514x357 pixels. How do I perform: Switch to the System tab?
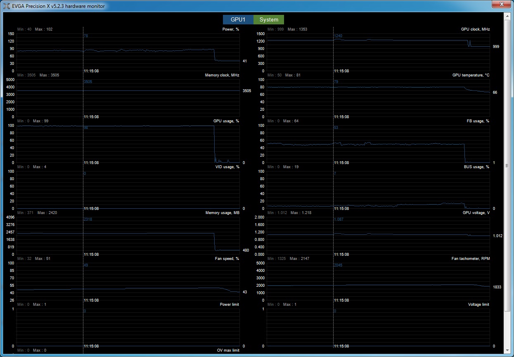269,19
